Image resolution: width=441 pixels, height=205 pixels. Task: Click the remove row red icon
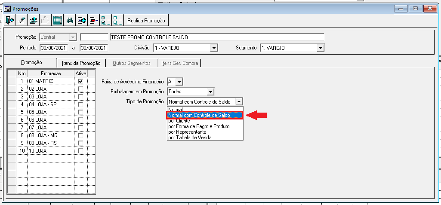pyautogui.click(x=94, y=21)
